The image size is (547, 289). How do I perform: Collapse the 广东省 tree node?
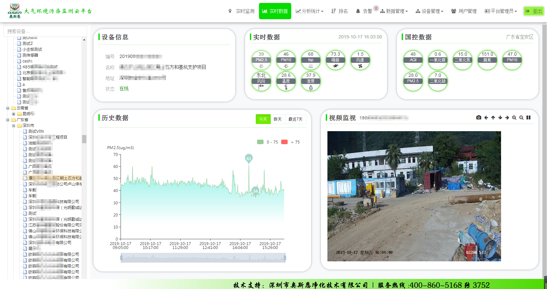pyautogui.click(x=7, y=120)
